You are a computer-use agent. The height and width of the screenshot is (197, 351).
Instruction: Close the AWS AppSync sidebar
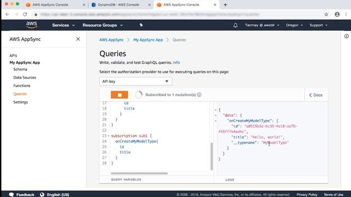click(x=78, y=39)
